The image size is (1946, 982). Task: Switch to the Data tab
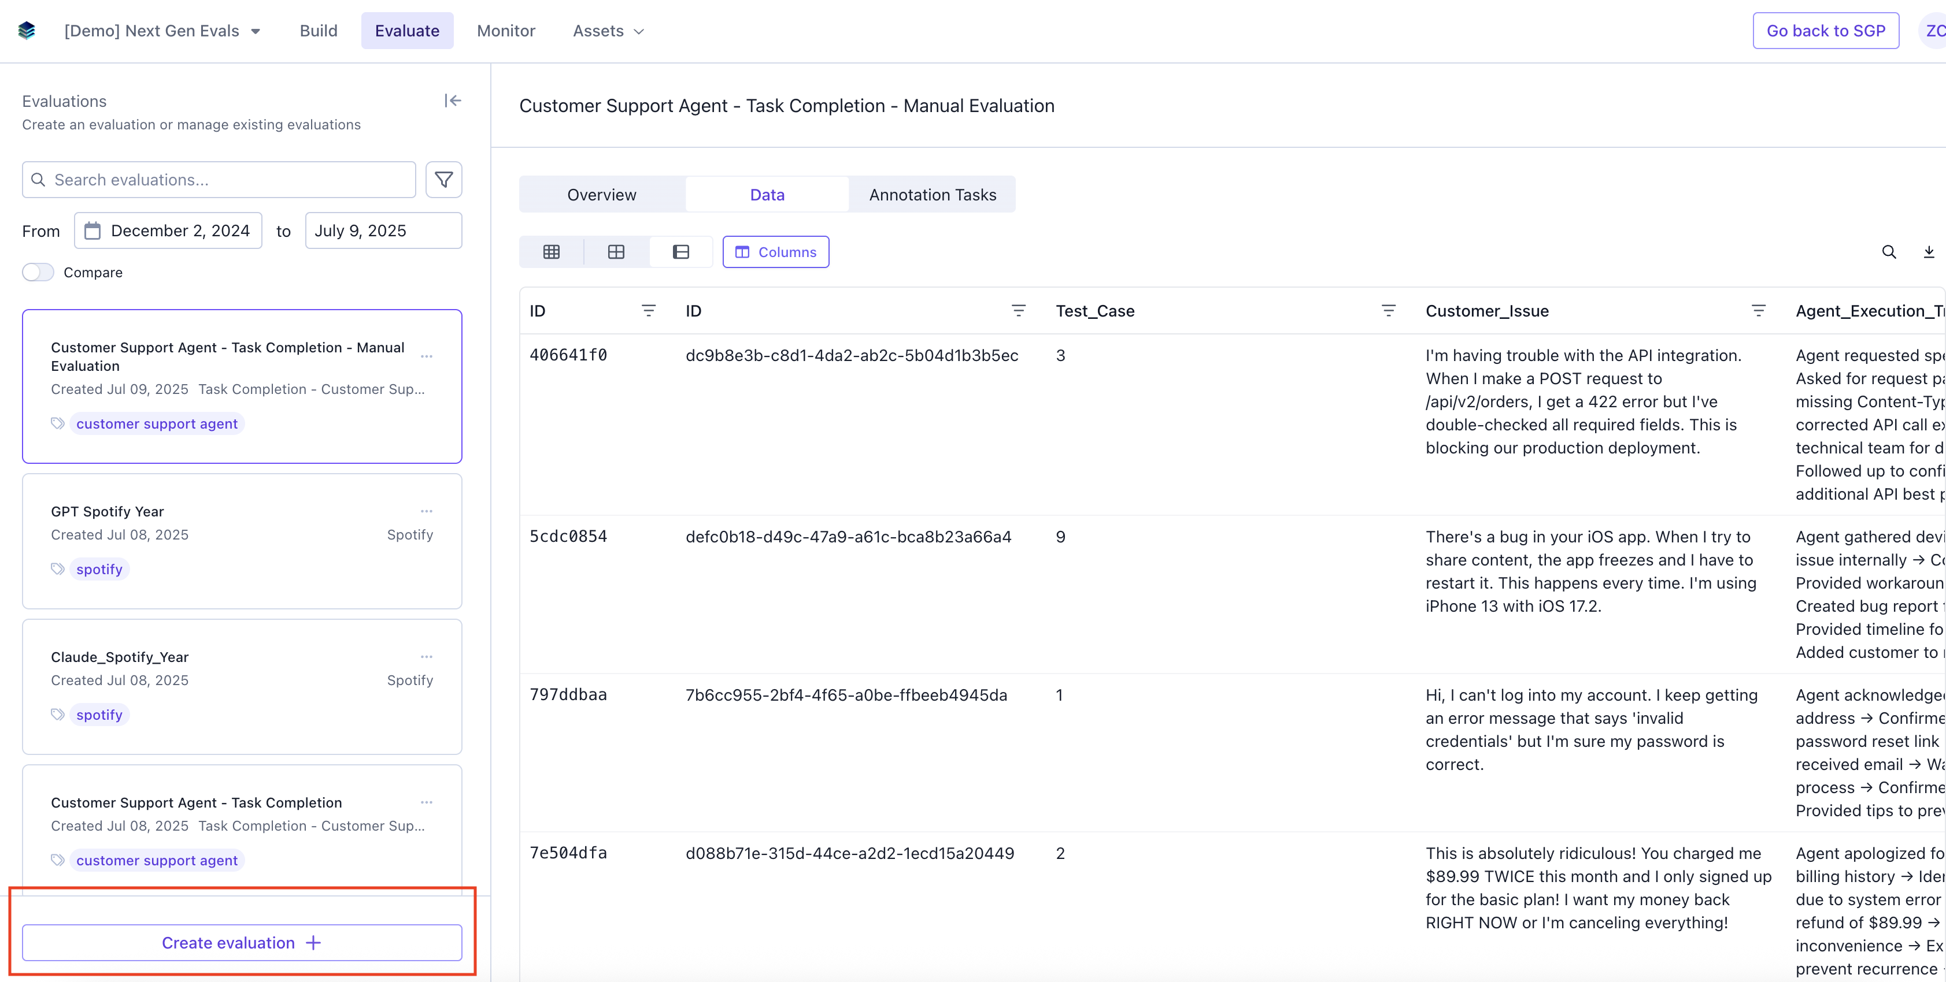[x=768, y=195]
